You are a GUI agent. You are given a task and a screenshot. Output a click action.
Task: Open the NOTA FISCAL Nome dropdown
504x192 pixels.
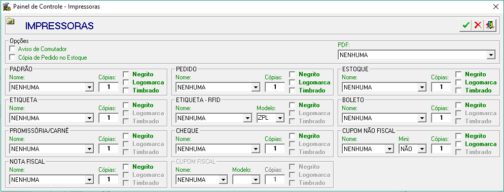tap(89, 180)
